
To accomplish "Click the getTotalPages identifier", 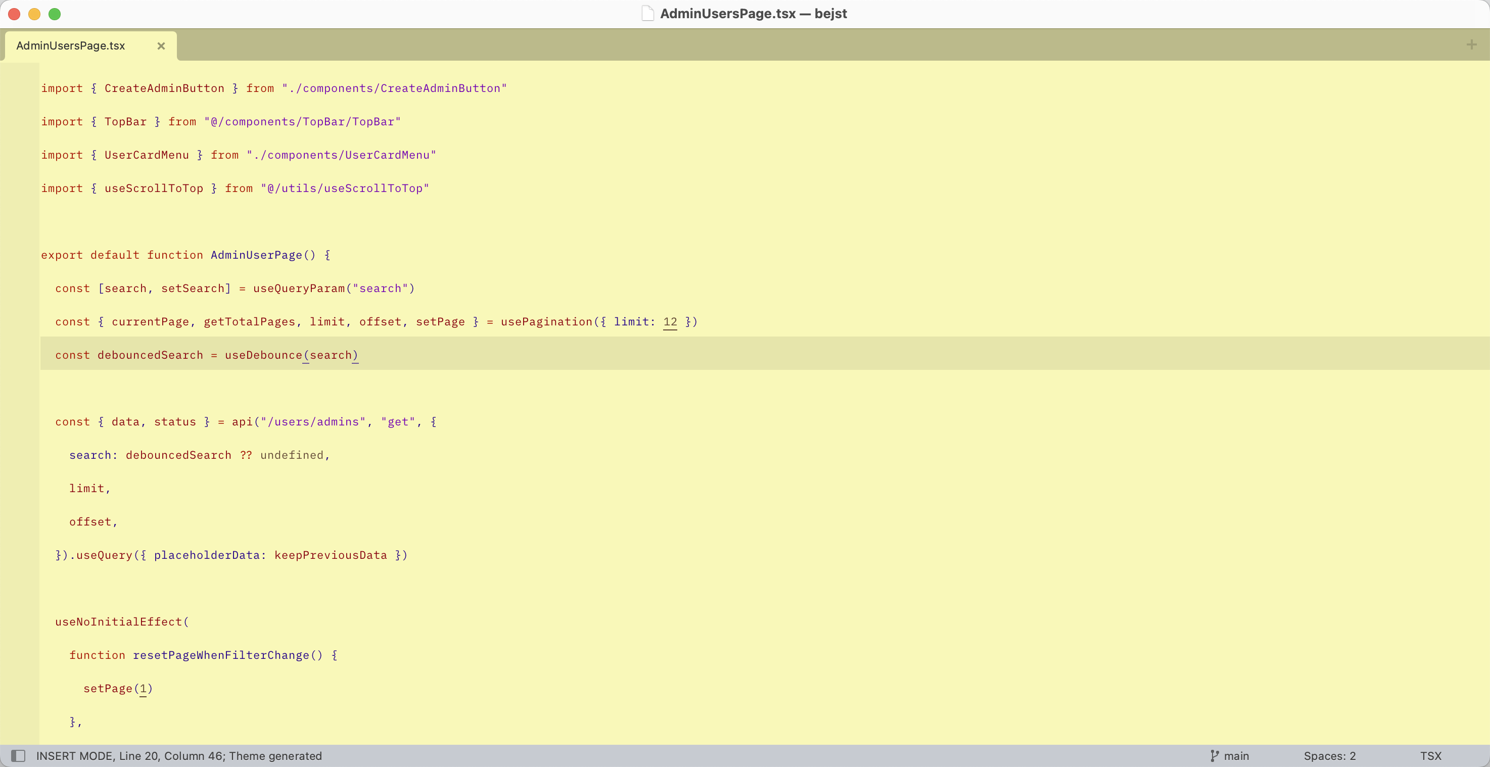I will (x=249, y=322).
